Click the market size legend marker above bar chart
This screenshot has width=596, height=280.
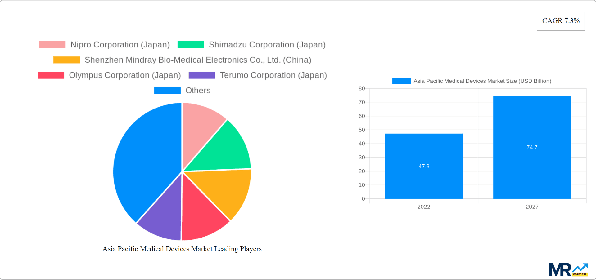pos(401,81)
